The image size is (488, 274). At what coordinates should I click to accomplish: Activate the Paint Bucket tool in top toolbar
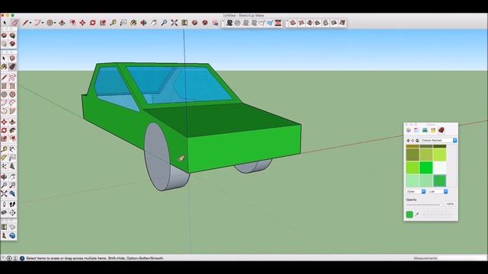[133, 23]
